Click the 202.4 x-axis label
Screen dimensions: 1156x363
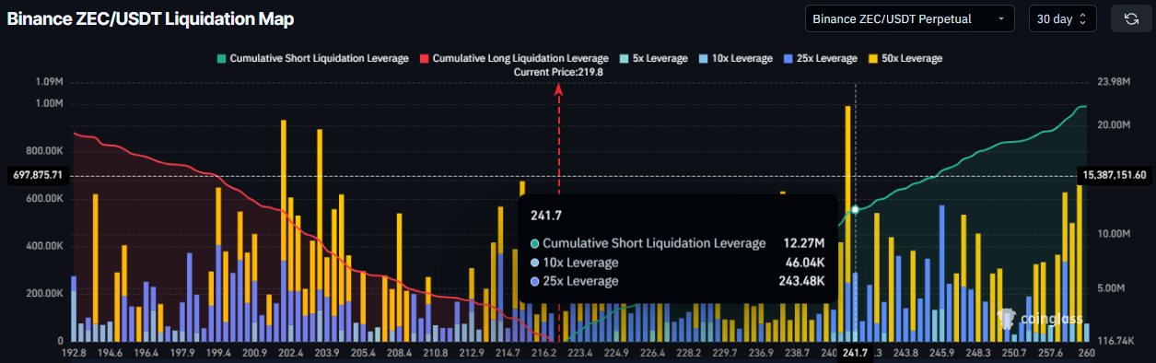click(290, 352)
